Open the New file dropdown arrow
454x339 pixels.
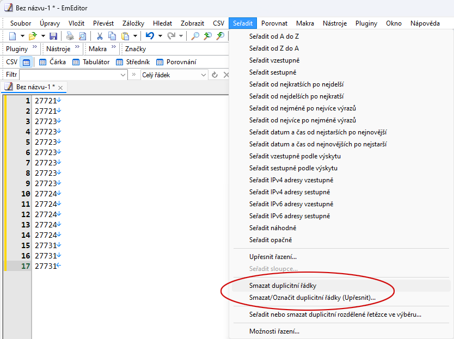click(22, 36)
